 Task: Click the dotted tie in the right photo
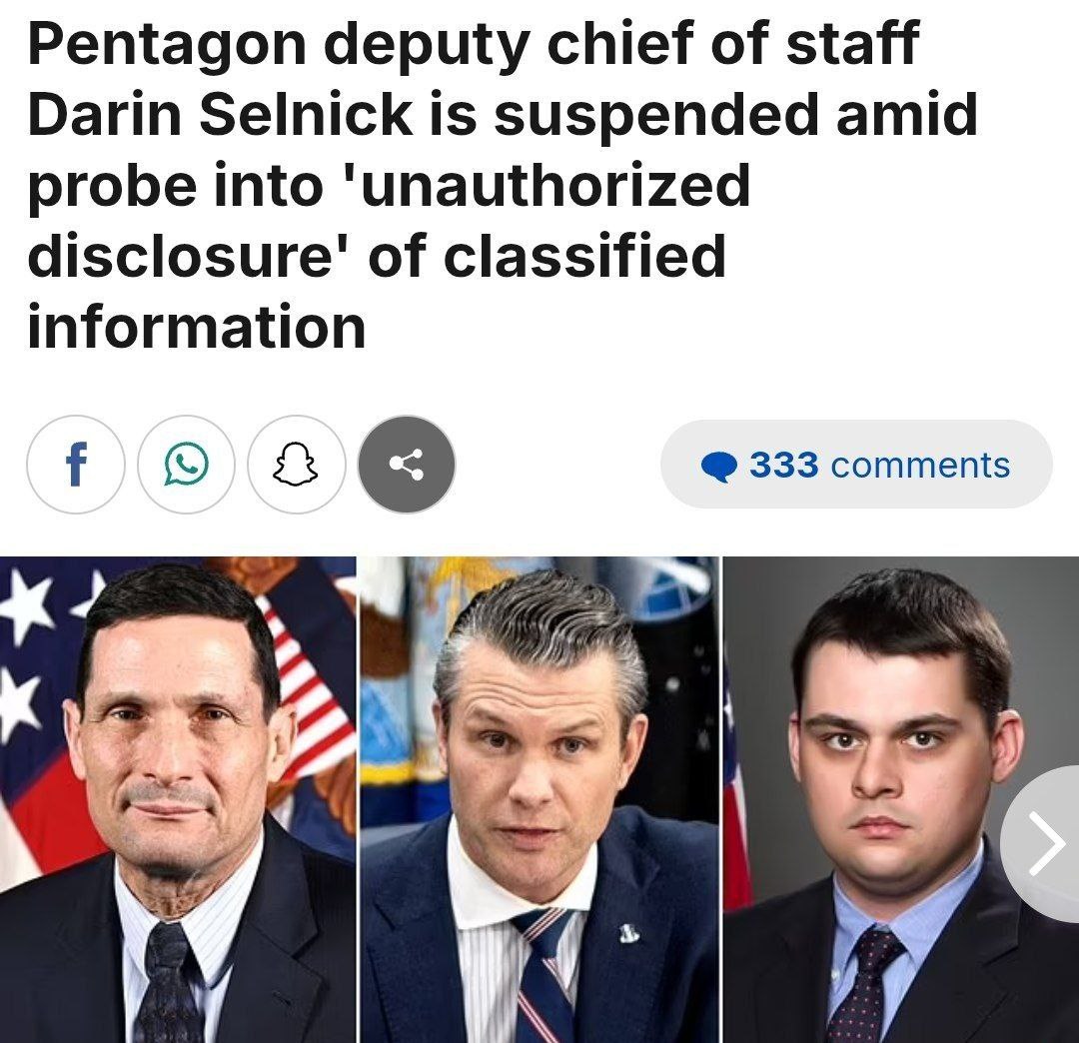point(865,985)
